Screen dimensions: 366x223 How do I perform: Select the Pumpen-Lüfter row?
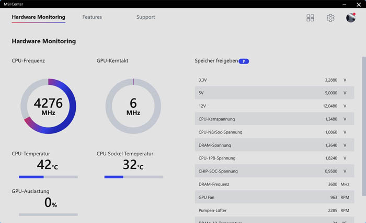pos(274,210)
